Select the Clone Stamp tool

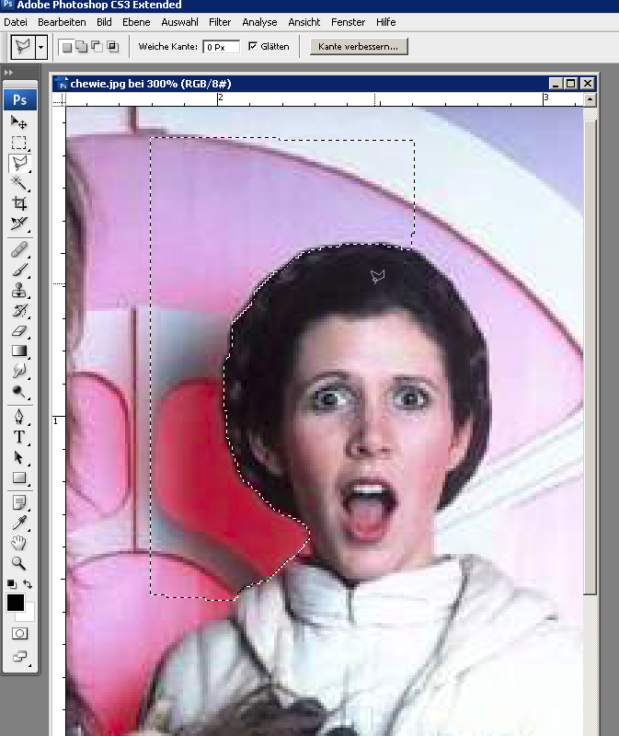(18, 290)
